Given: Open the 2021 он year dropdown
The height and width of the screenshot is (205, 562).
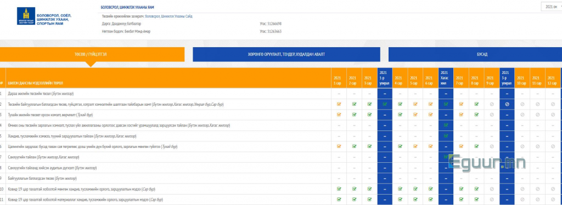Looking at the screenshot, I should pyautogui.click(x=551, y=7).
